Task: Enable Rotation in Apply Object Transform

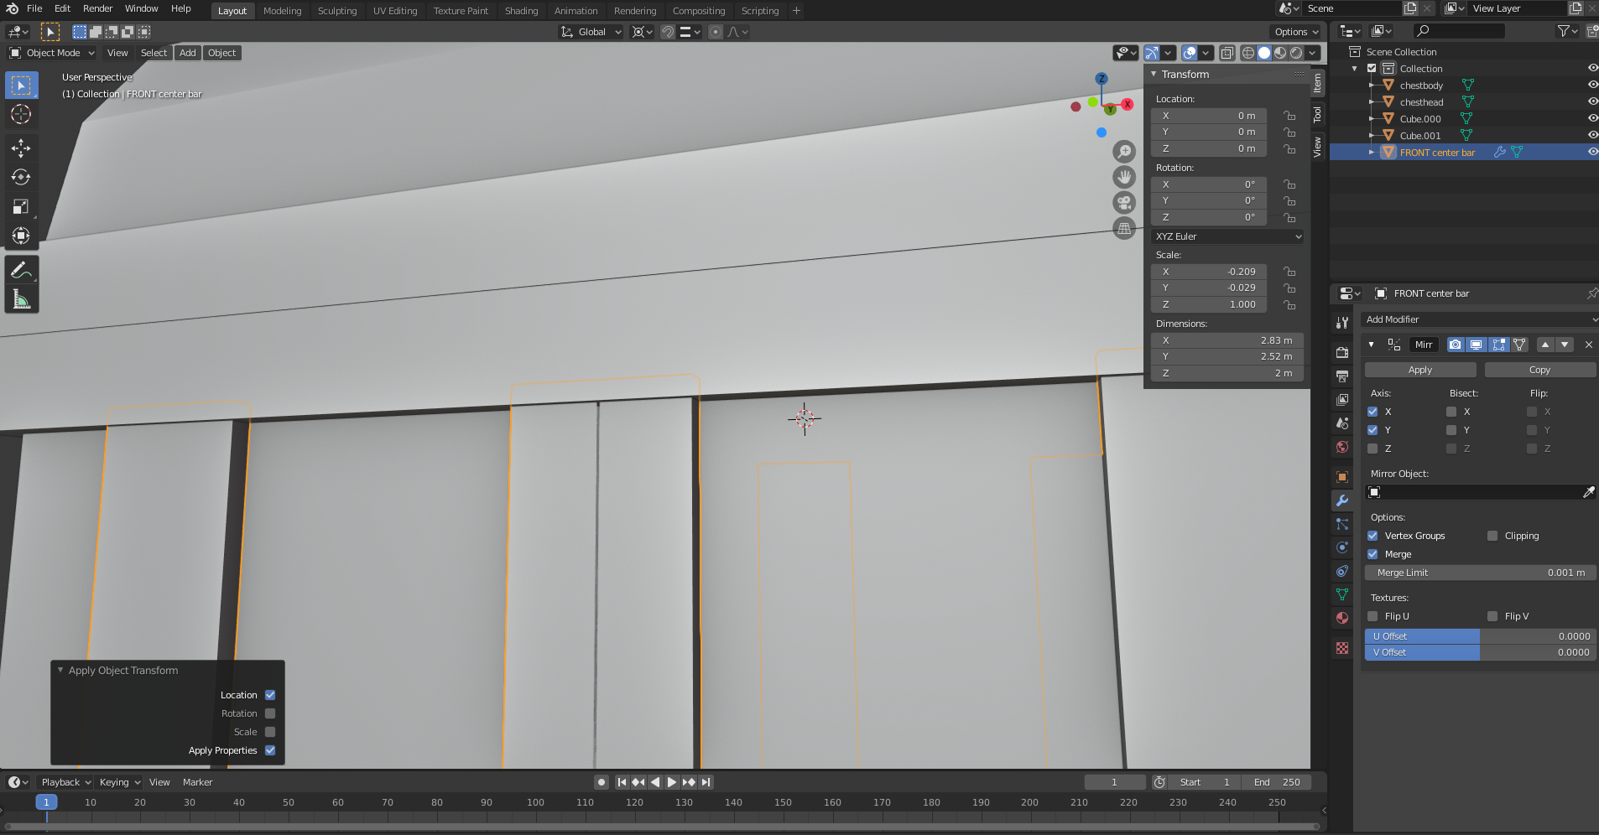Action: tap(270, 713)
